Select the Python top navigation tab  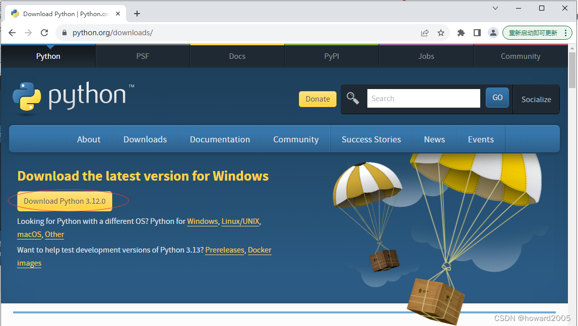[48, 56]
